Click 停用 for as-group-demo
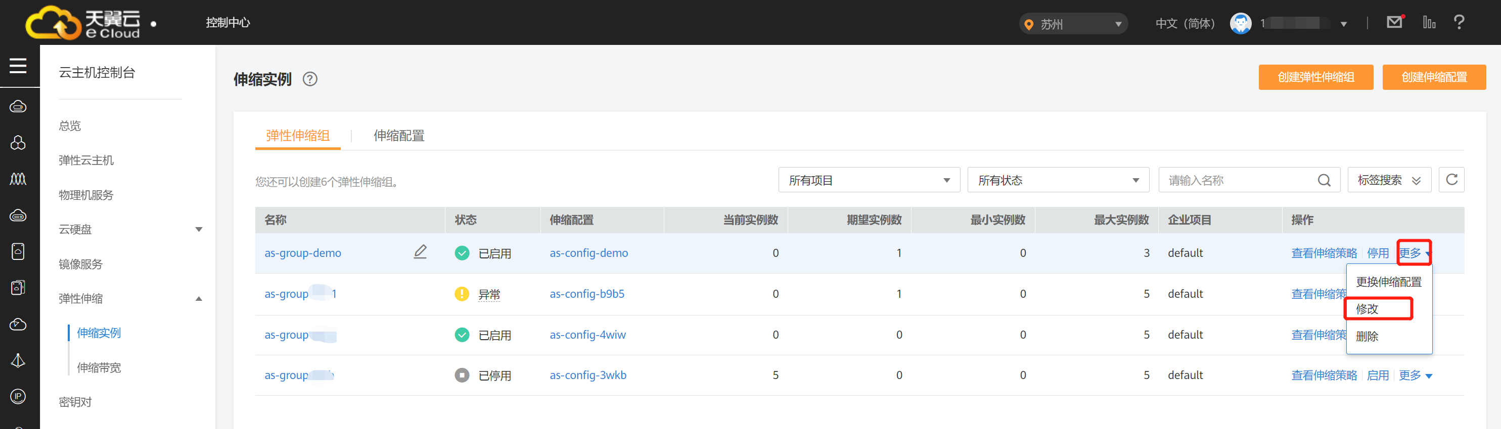Viewport: 1501px width, 429px height. click(1378, 253)
